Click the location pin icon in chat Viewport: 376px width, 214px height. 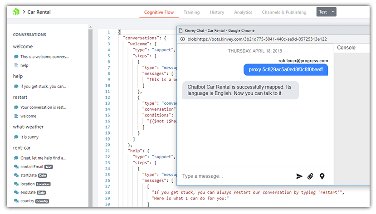tap(322, 176)
